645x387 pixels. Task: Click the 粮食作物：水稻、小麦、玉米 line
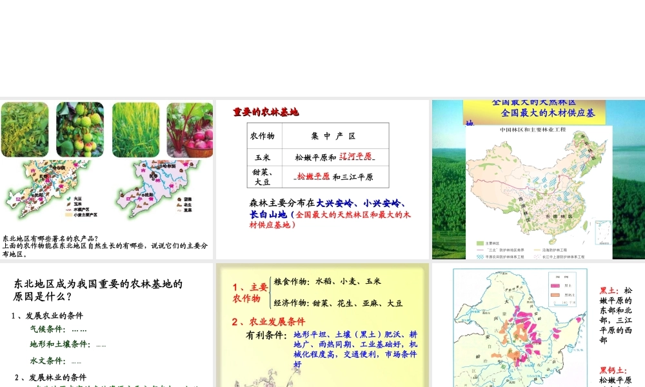pos(328,281)
